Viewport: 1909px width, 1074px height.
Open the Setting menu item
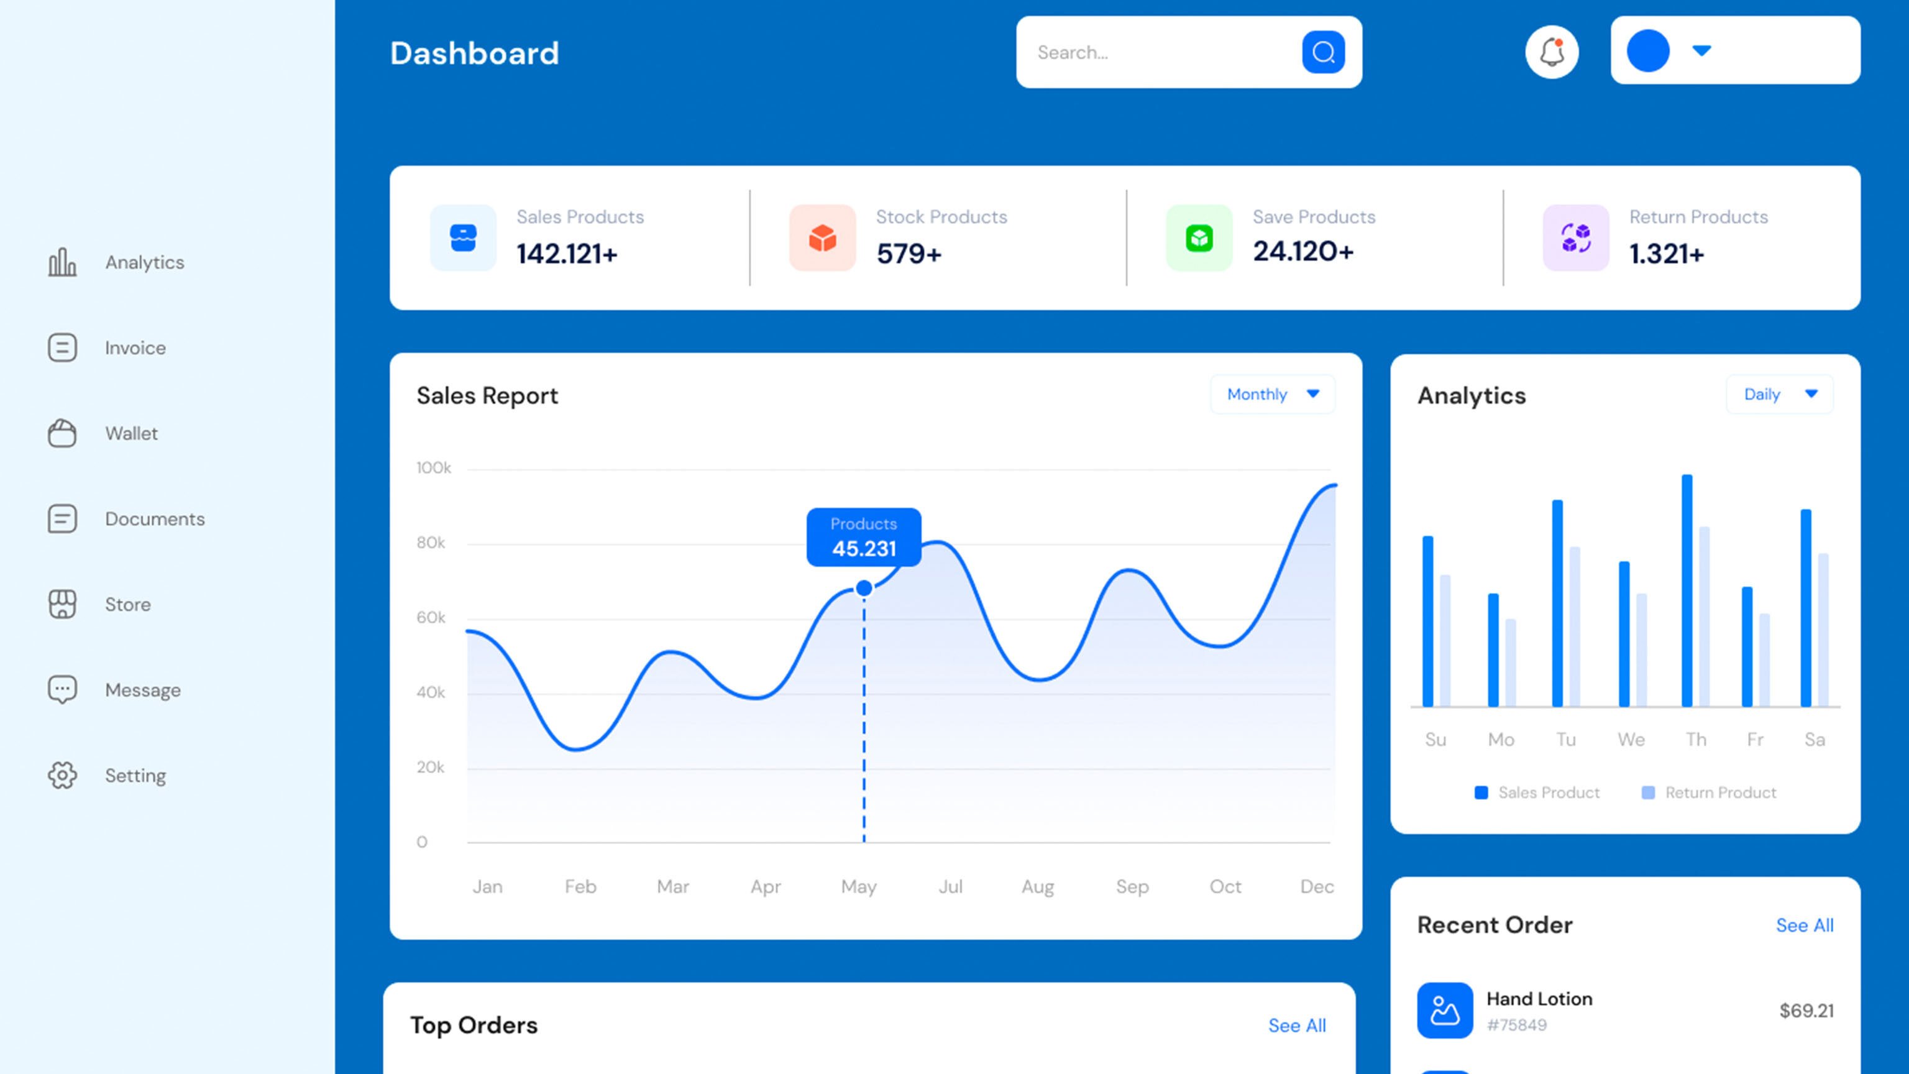pos(135,775)
